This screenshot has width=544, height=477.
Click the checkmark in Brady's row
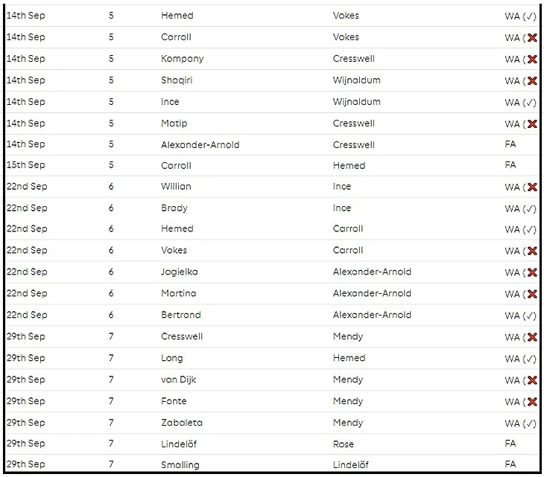(x=530, y=209)
